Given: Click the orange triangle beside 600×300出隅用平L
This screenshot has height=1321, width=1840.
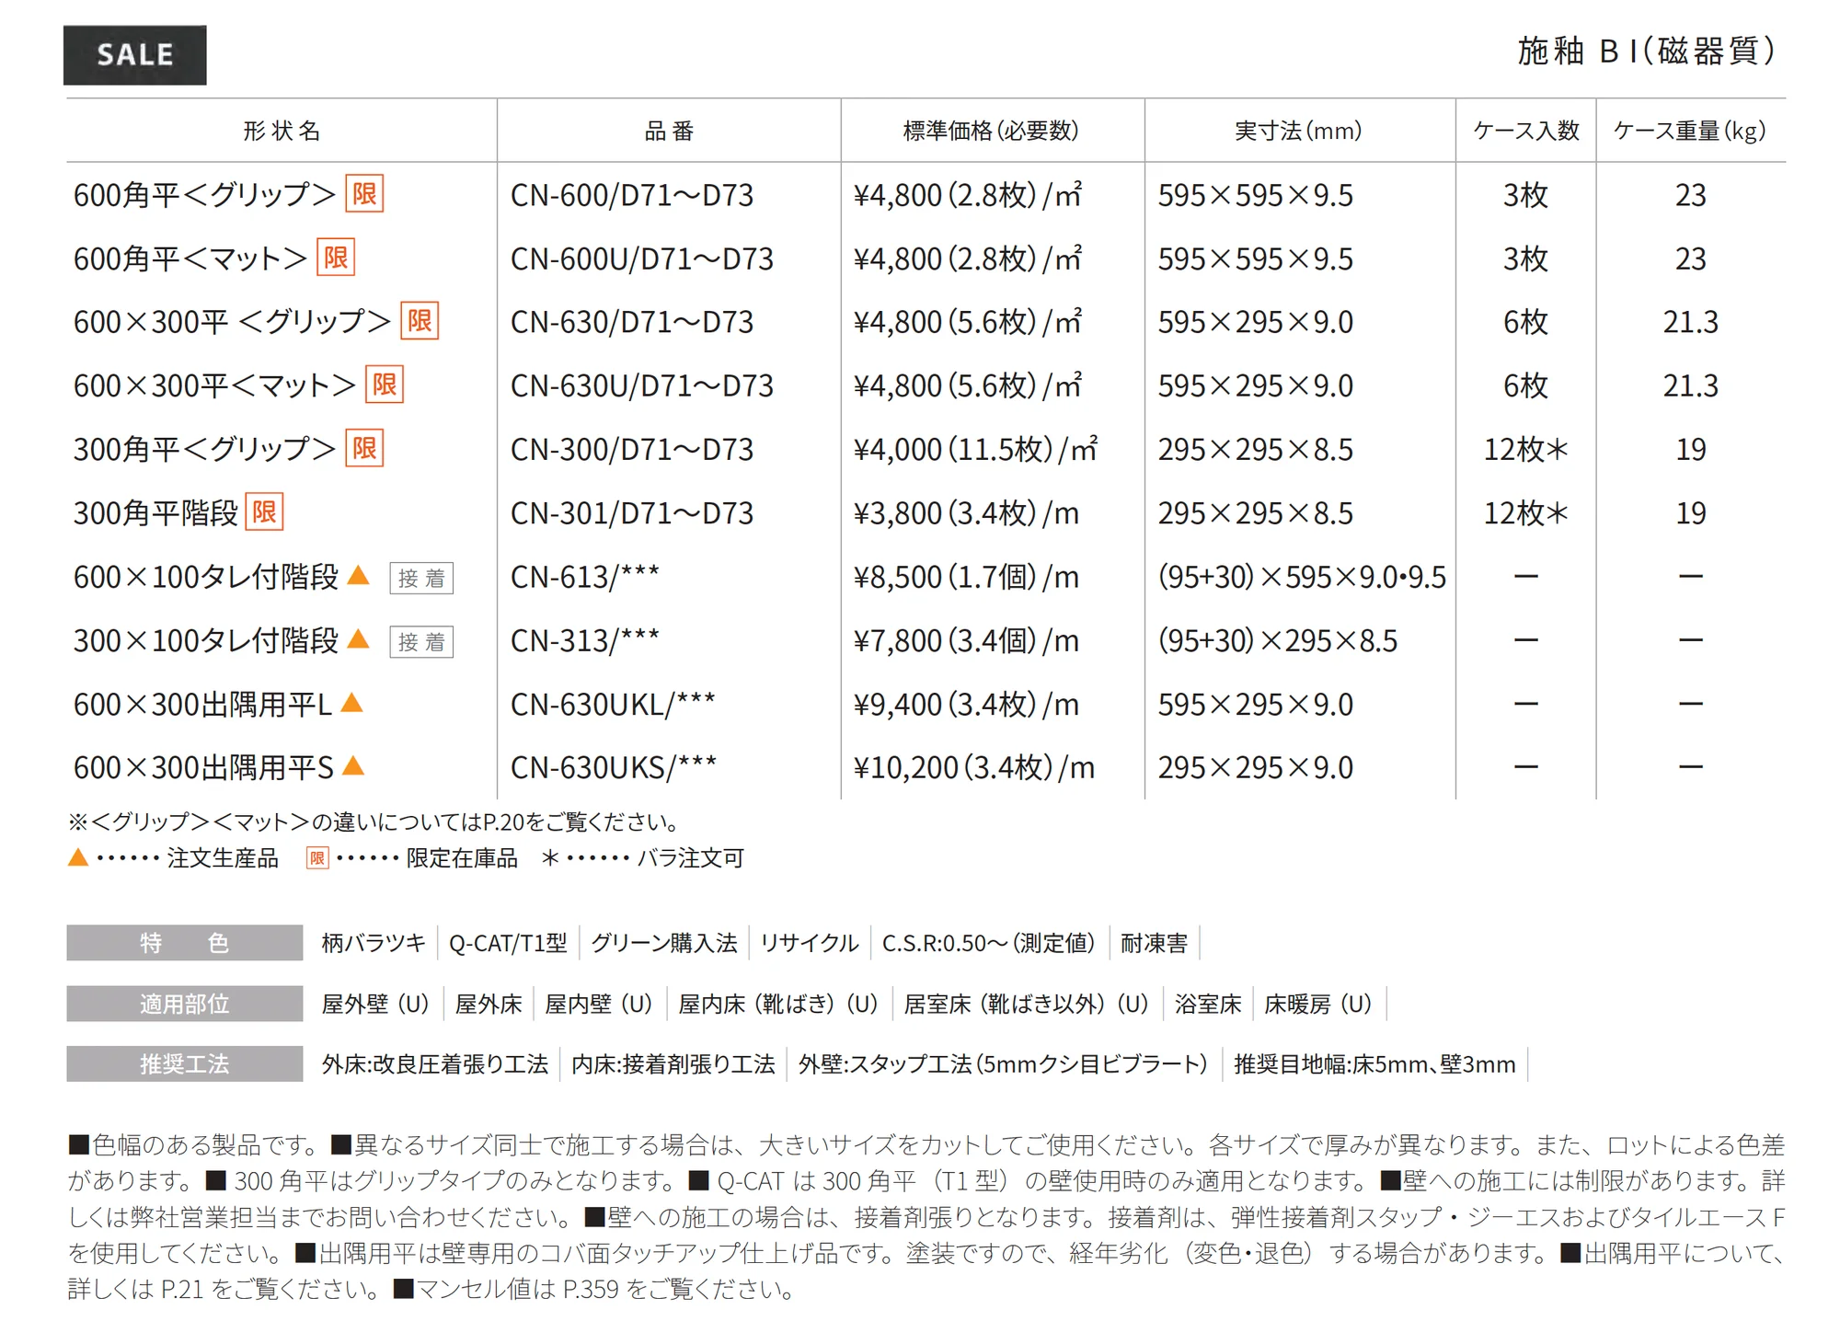Looking at the screenshot, I should pos(351,704).
